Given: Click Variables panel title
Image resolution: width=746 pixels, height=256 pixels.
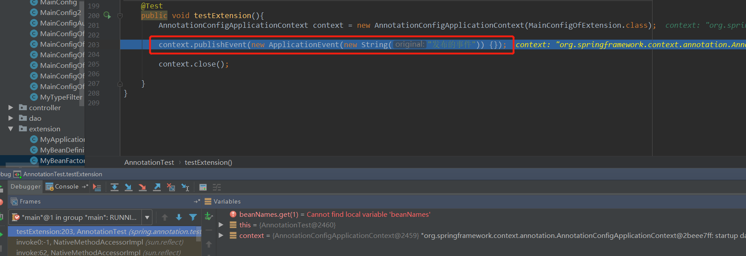Looking at the screenshot, I should coord(227,201).
